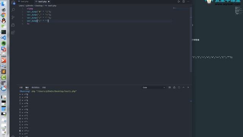Open Evernote elephant icon in Dock

[3, 43]
